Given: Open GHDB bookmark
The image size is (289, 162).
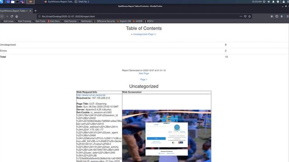Looking at the screenshot, I should pyautogui.click(x=137, y=21).
